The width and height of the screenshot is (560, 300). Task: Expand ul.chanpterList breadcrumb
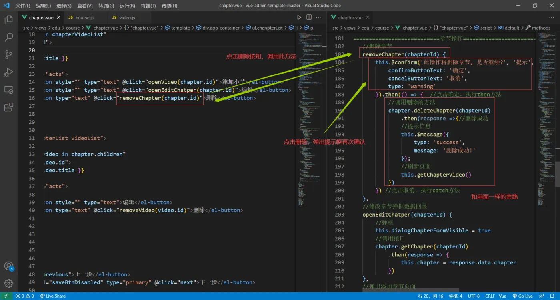click(264, 28)
